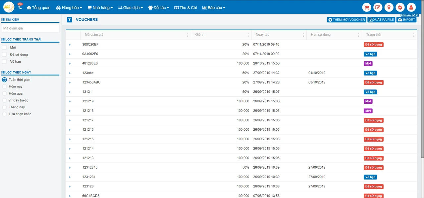424x198 pixels.
Task: Click the Trà sữa Số 12 location label
Action: coord(410,15)
